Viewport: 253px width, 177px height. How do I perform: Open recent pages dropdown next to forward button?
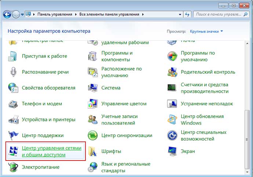[x=22, y=15]
